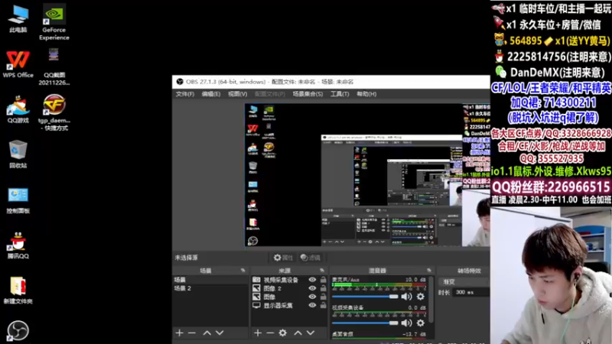
Task: Select the 控制面板 desktop icon
Action: pos(18,200)
